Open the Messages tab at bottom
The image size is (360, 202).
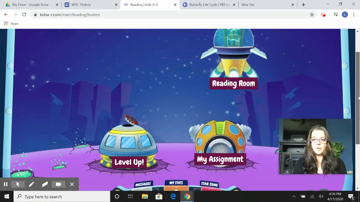(x=143, y=185)
